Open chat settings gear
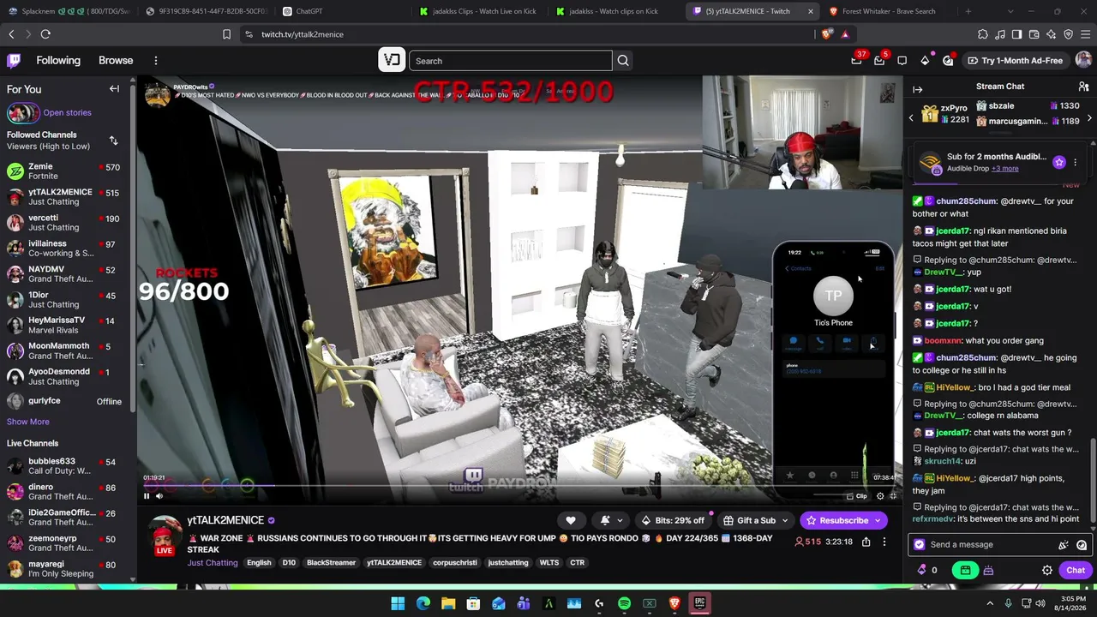This screenshot has height=617, width=1097. coord(1047,571)
